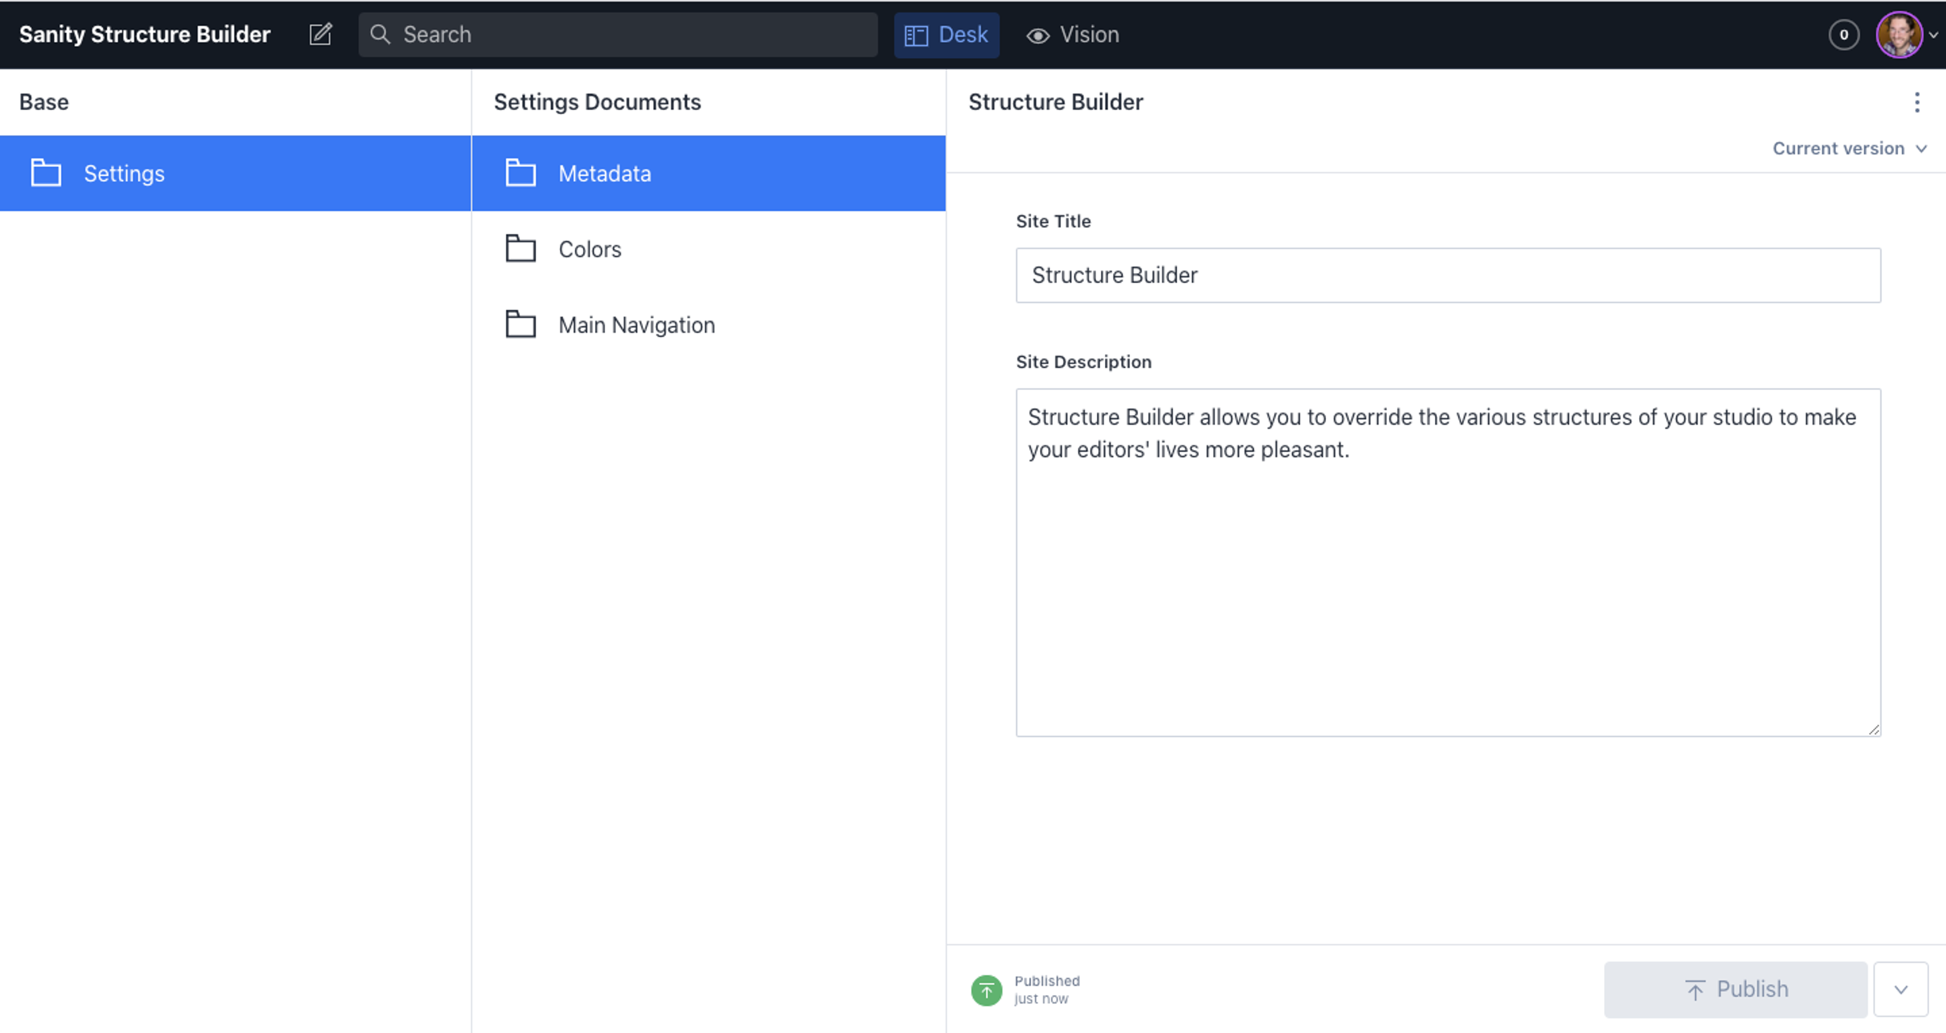Click the search magnifier icon
Image resolution: width=1946 pixels, height=1033 pixels.
tap(380, 34)
